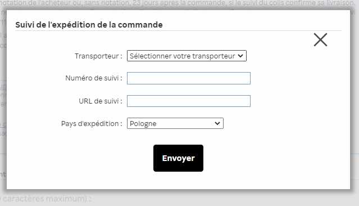The image size is (359, 206).
Task: Click the chevron arrow beside Pologne
Action: (x=217, y=123)
